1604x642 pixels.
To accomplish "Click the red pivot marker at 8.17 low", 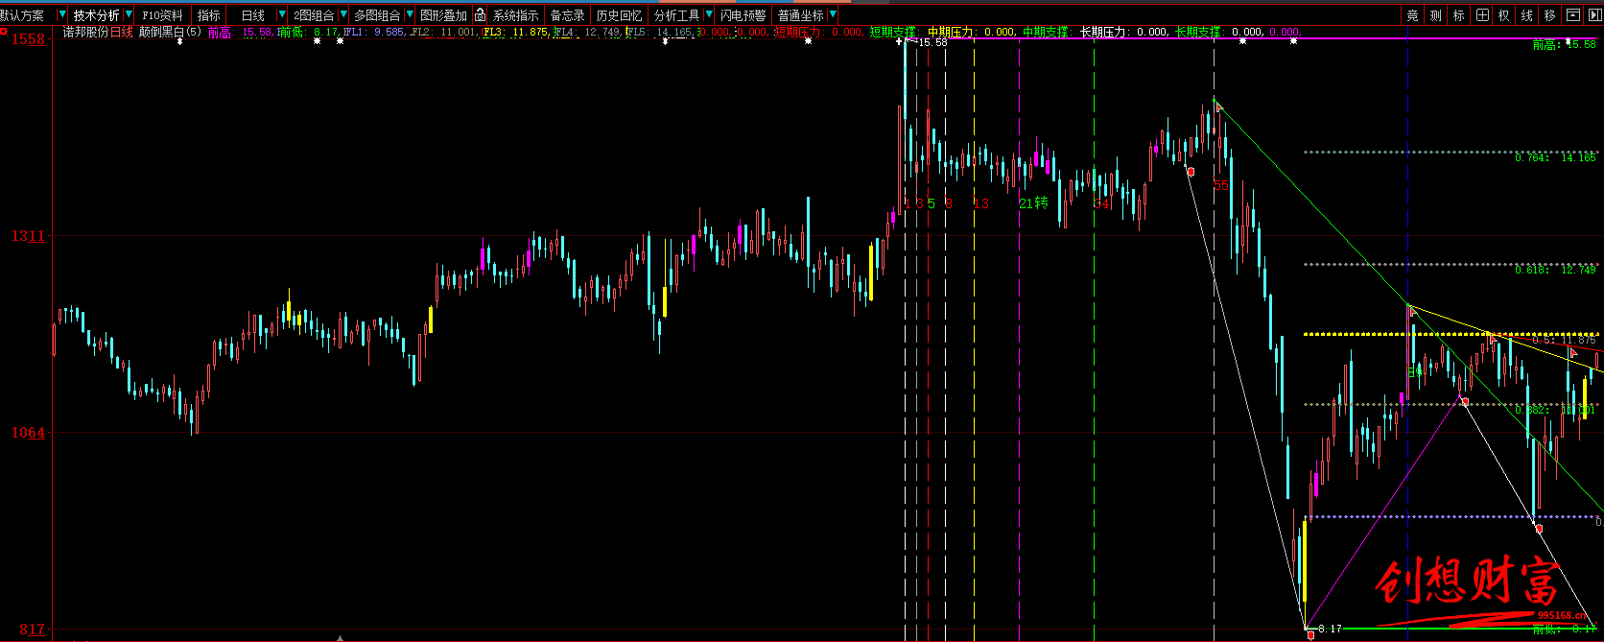I will (1310, 633).
